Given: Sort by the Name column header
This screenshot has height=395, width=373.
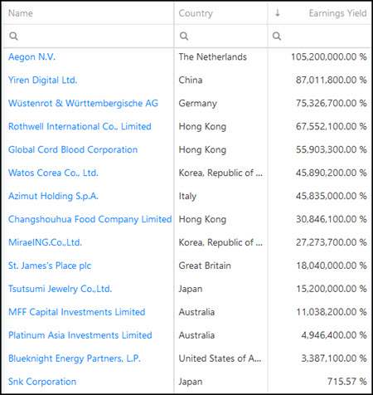Looking at the screenshot, I should 21,13.
